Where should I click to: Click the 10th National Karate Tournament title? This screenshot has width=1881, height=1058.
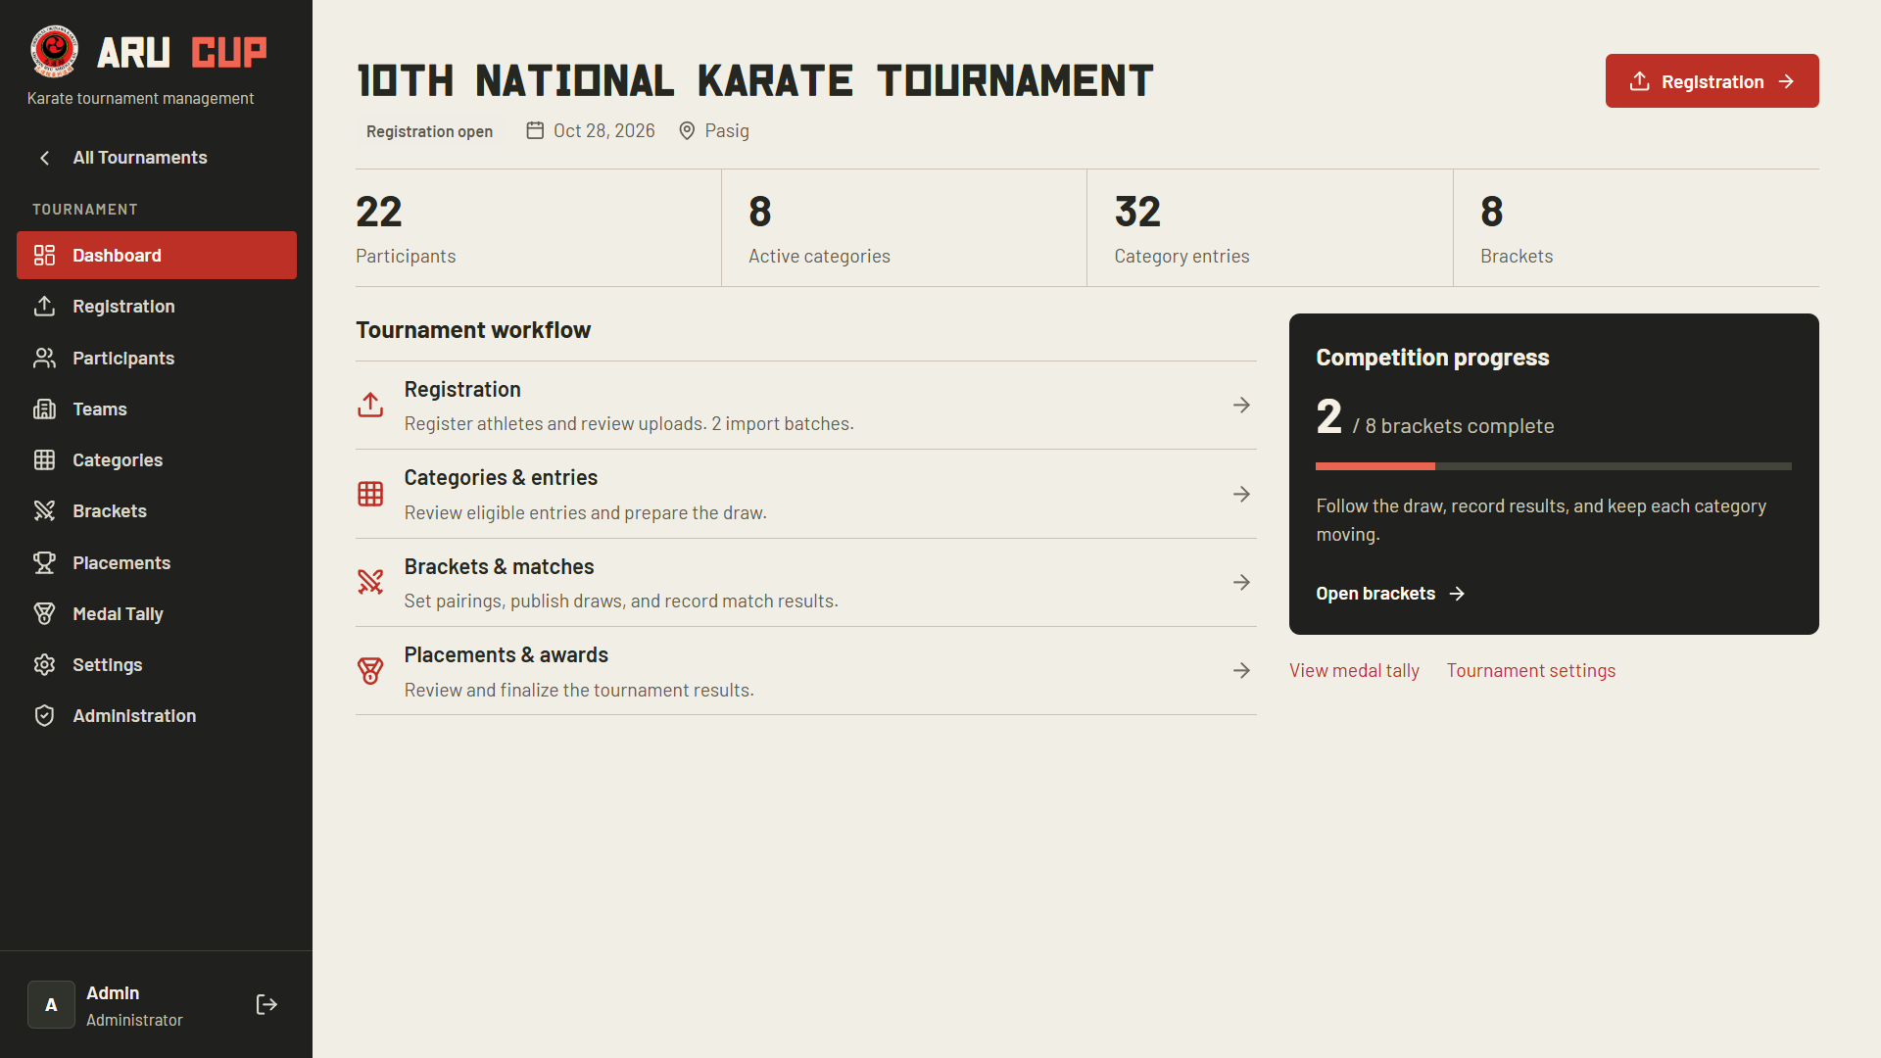click(x=754, y=81)
